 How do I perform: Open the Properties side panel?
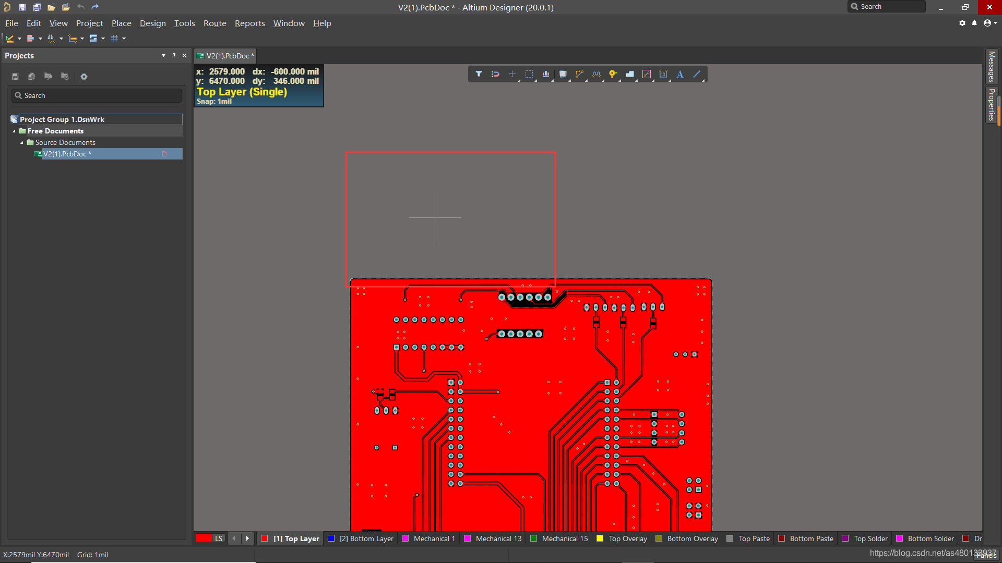pyautogui.click(x=991, y=104)
